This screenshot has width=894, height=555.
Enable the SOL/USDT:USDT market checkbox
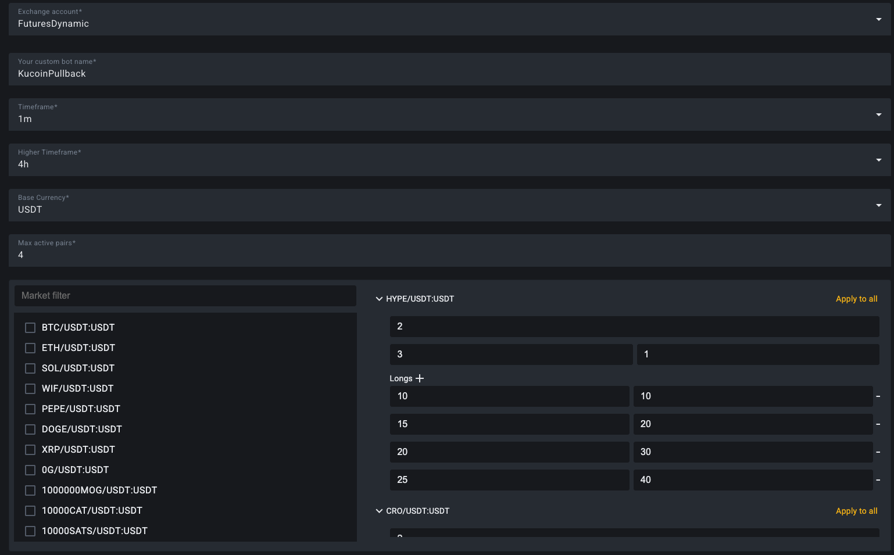point(30,368)
